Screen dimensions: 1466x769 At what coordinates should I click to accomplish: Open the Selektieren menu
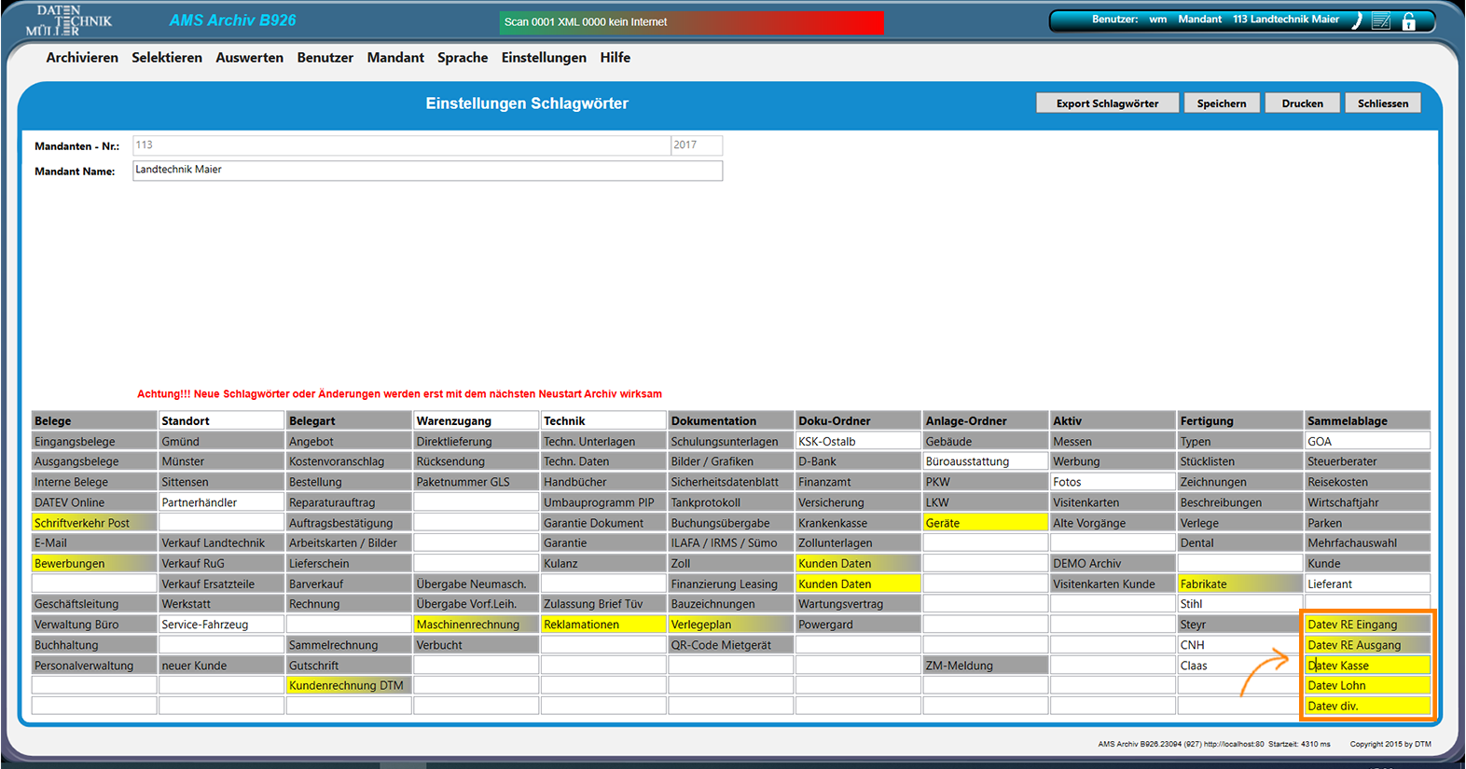coord(167,58)
